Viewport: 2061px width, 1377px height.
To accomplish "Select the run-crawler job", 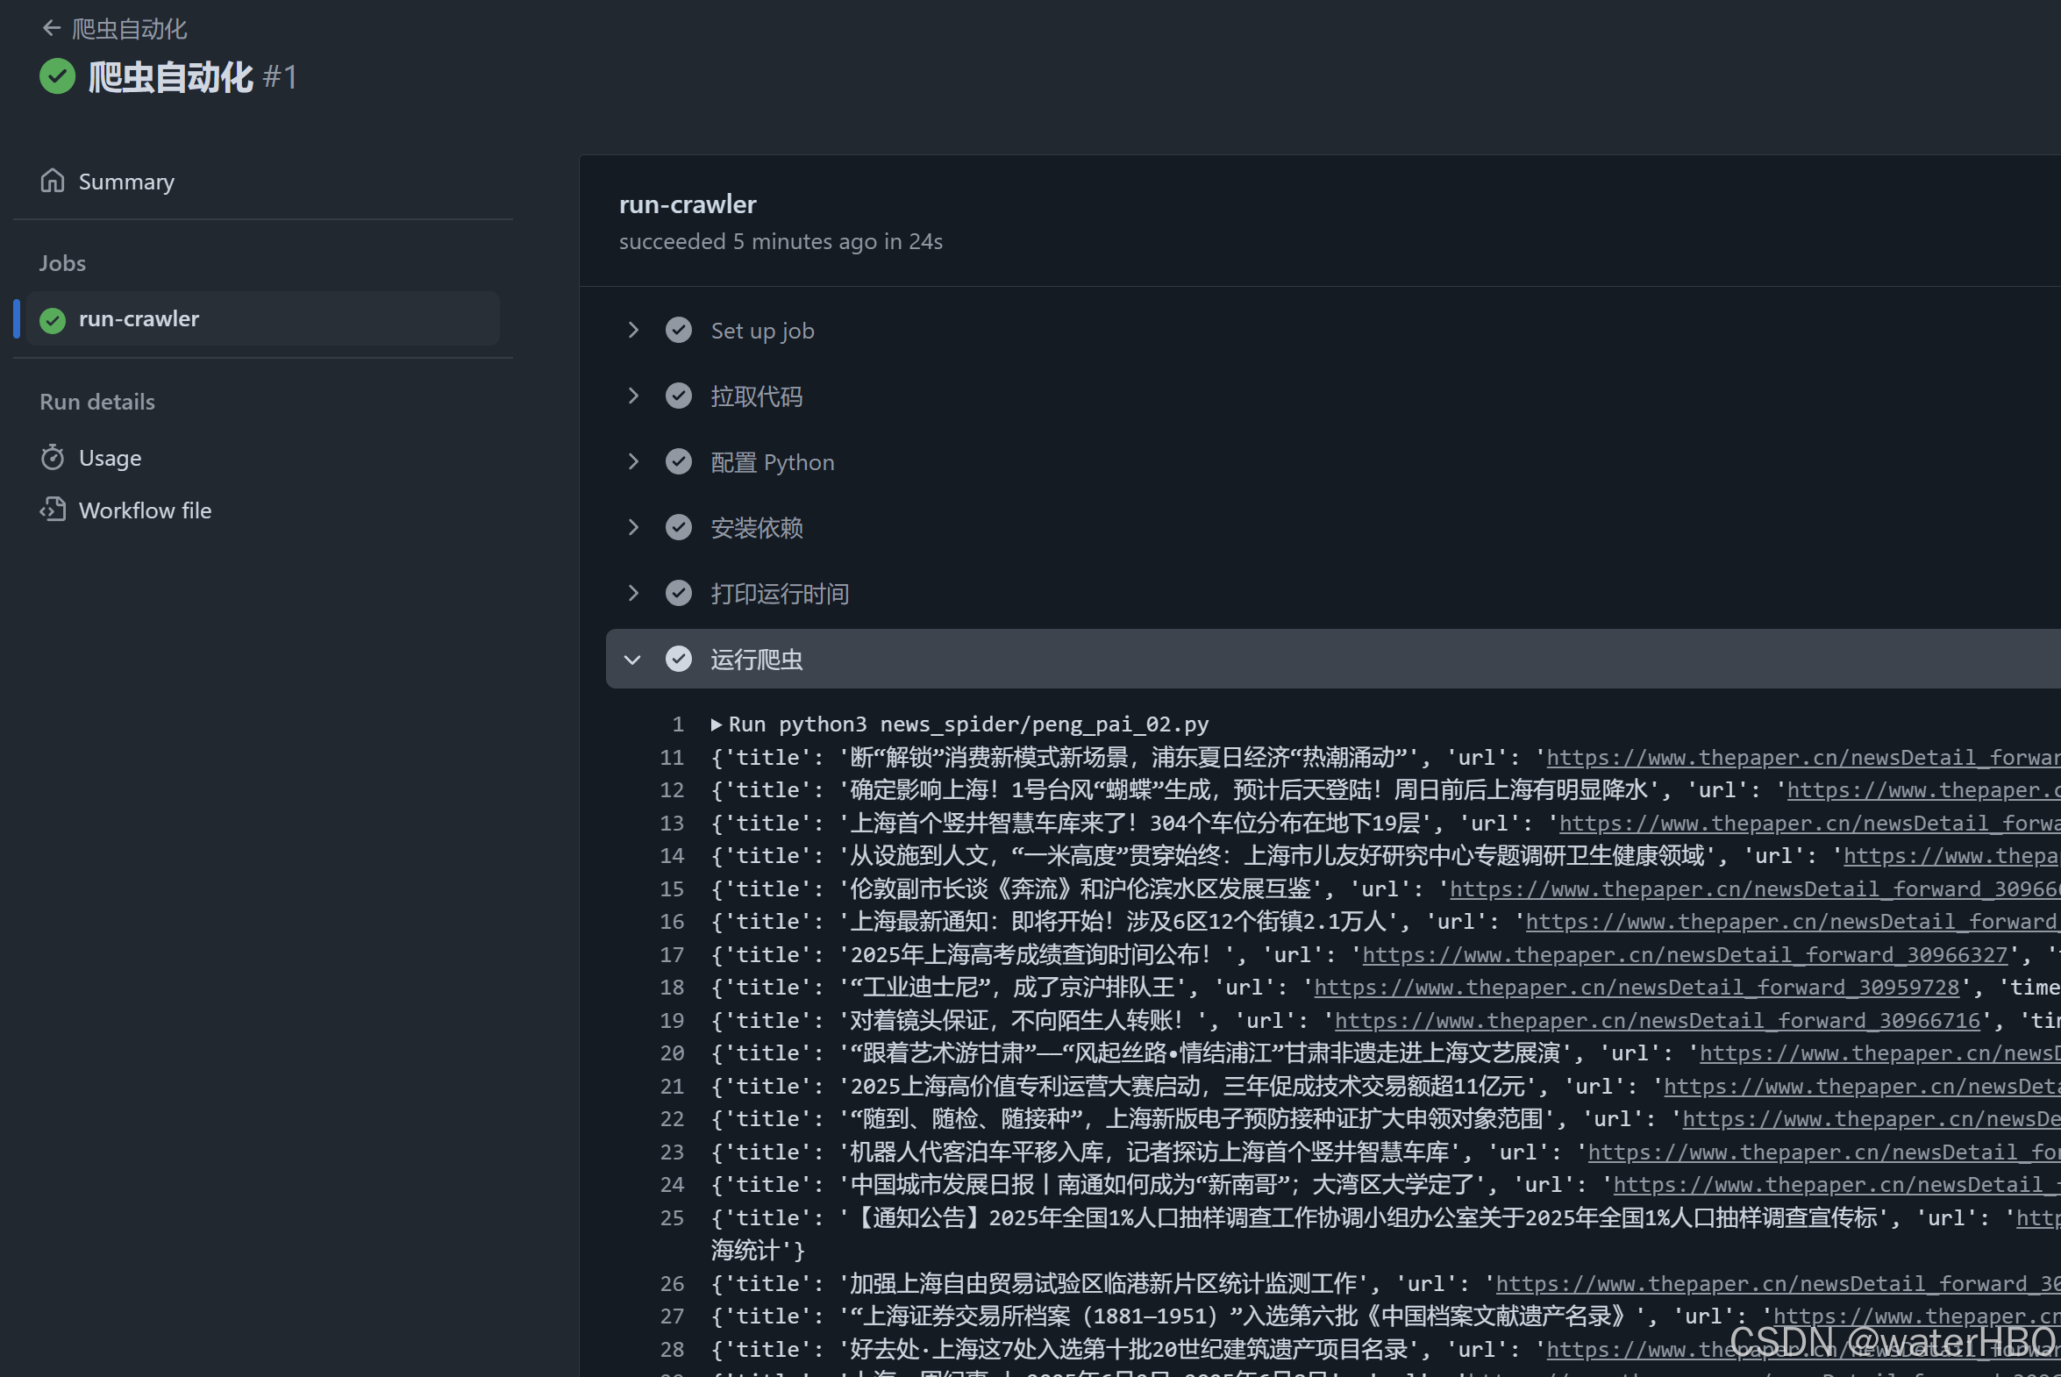I will [139, 318].
